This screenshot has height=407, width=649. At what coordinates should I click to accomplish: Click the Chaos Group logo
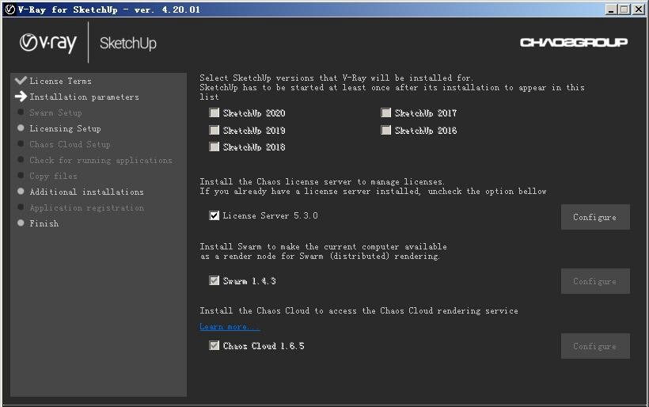coord(574,42)
